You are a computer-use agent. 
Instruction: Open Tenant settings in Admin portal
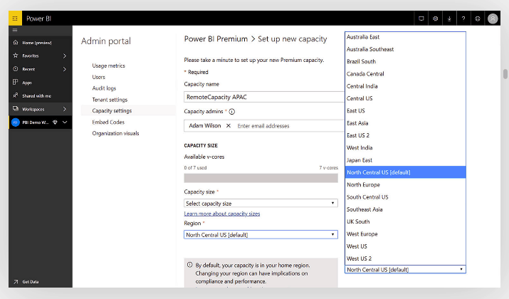[110, 100]
